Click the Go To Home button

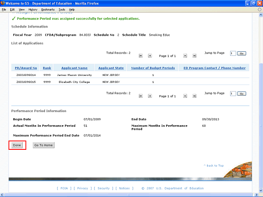(44, 145)
